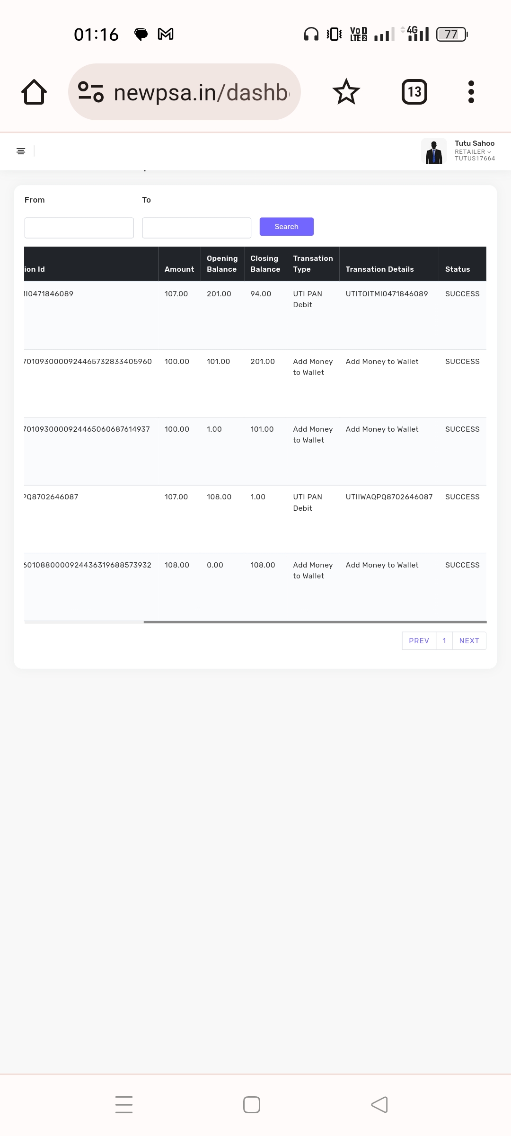511x1136 pixels.
Task: Select page 1 in pagination
Action: pyautogui.click(x=444, y=641)
